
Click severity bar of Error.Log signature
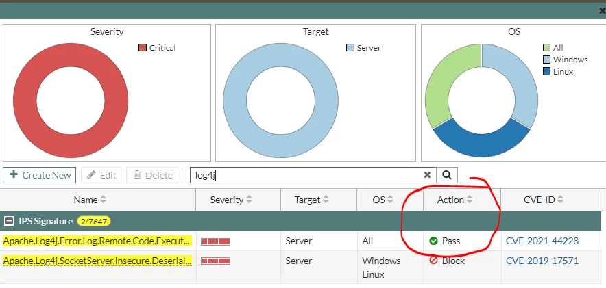coord(216,241)
